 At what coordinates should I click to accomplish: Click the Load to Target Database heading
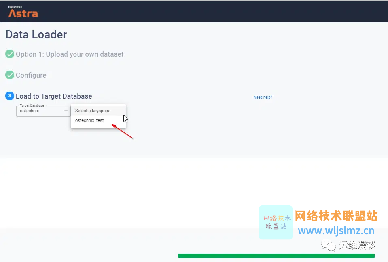[54, 96]
